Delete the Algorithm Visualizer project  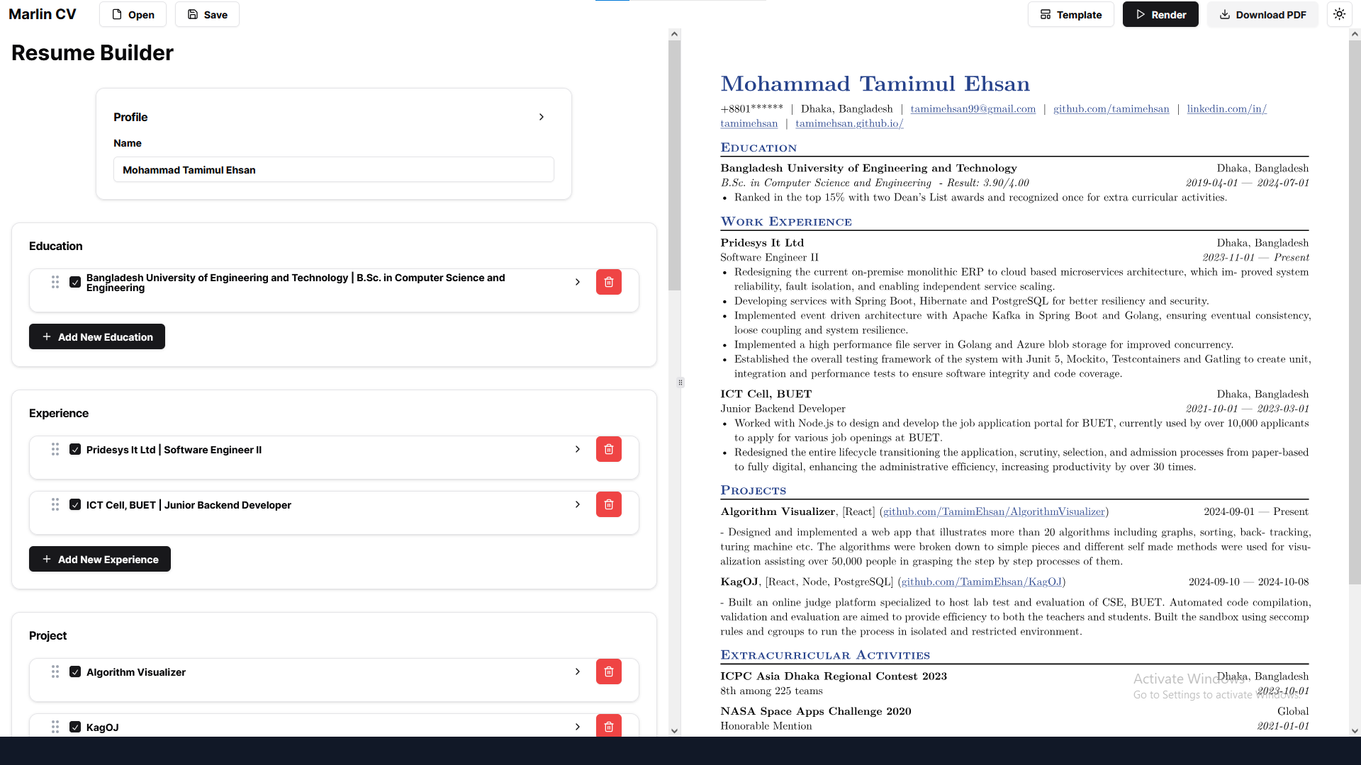(x=608, y=671)
